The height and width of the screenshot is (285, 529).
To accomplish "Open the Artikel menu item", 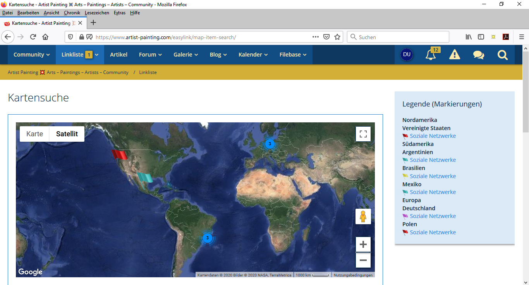I will pyautogui.click(x=119, y=55).
